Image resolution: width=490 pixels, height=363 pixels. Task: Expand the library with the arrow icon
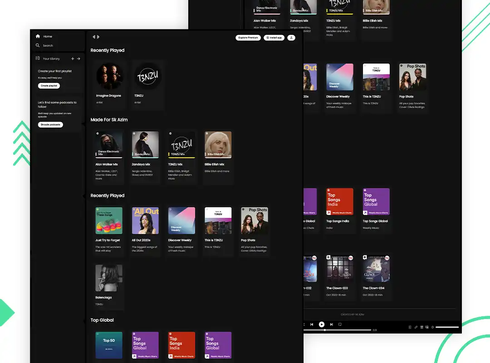point(78,58)
